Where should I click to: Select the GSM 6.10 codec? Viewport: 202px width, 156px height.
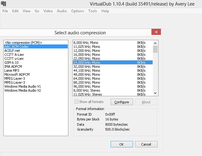click(12, 63)
